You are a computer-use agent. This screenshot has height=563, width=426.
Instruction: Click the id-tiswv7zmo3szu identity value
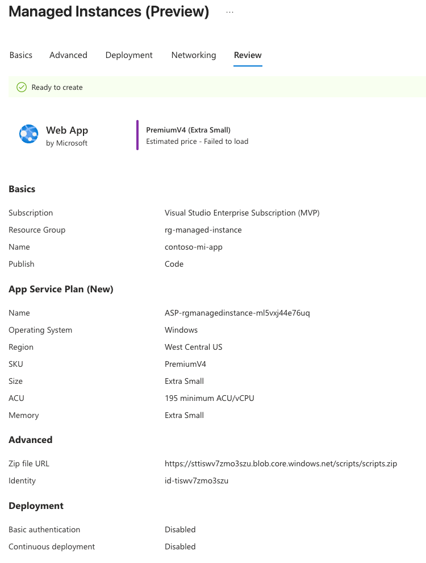pyautogui.click(x=197, y=481)
